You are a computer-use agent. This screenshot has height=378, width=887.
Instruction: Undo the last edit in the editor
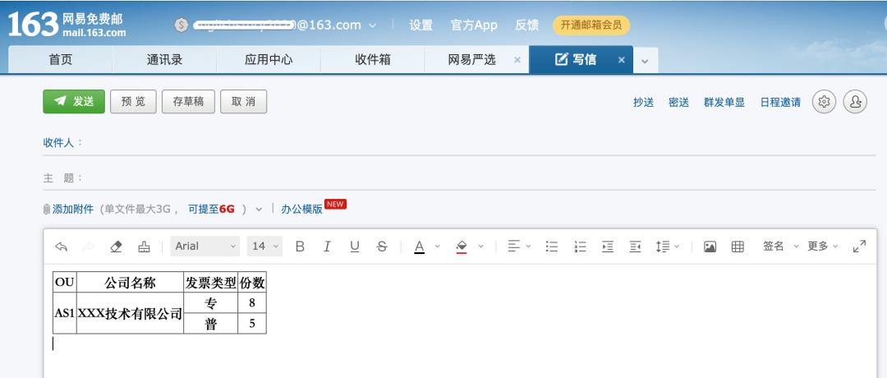coord(61,247)
